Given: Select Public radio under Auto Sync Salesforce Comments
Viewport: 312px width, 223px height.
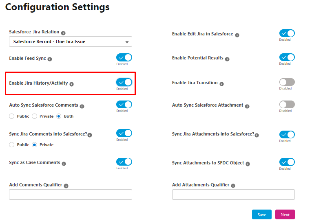Looking at the screenshot, I should tap(12, 116).
